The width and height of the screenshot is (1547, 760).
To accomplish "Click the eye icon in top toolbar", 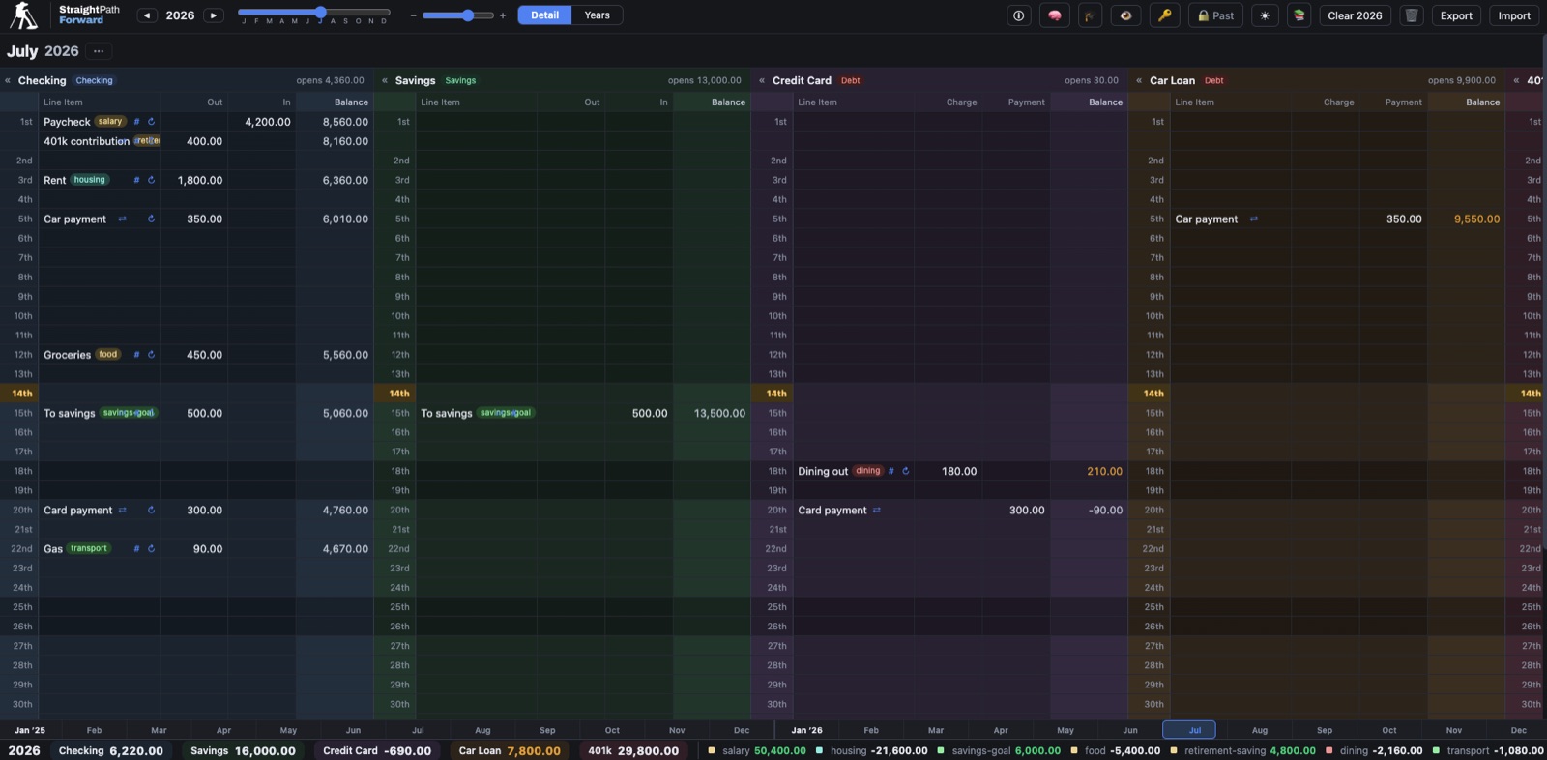I will click(1125, 15).
